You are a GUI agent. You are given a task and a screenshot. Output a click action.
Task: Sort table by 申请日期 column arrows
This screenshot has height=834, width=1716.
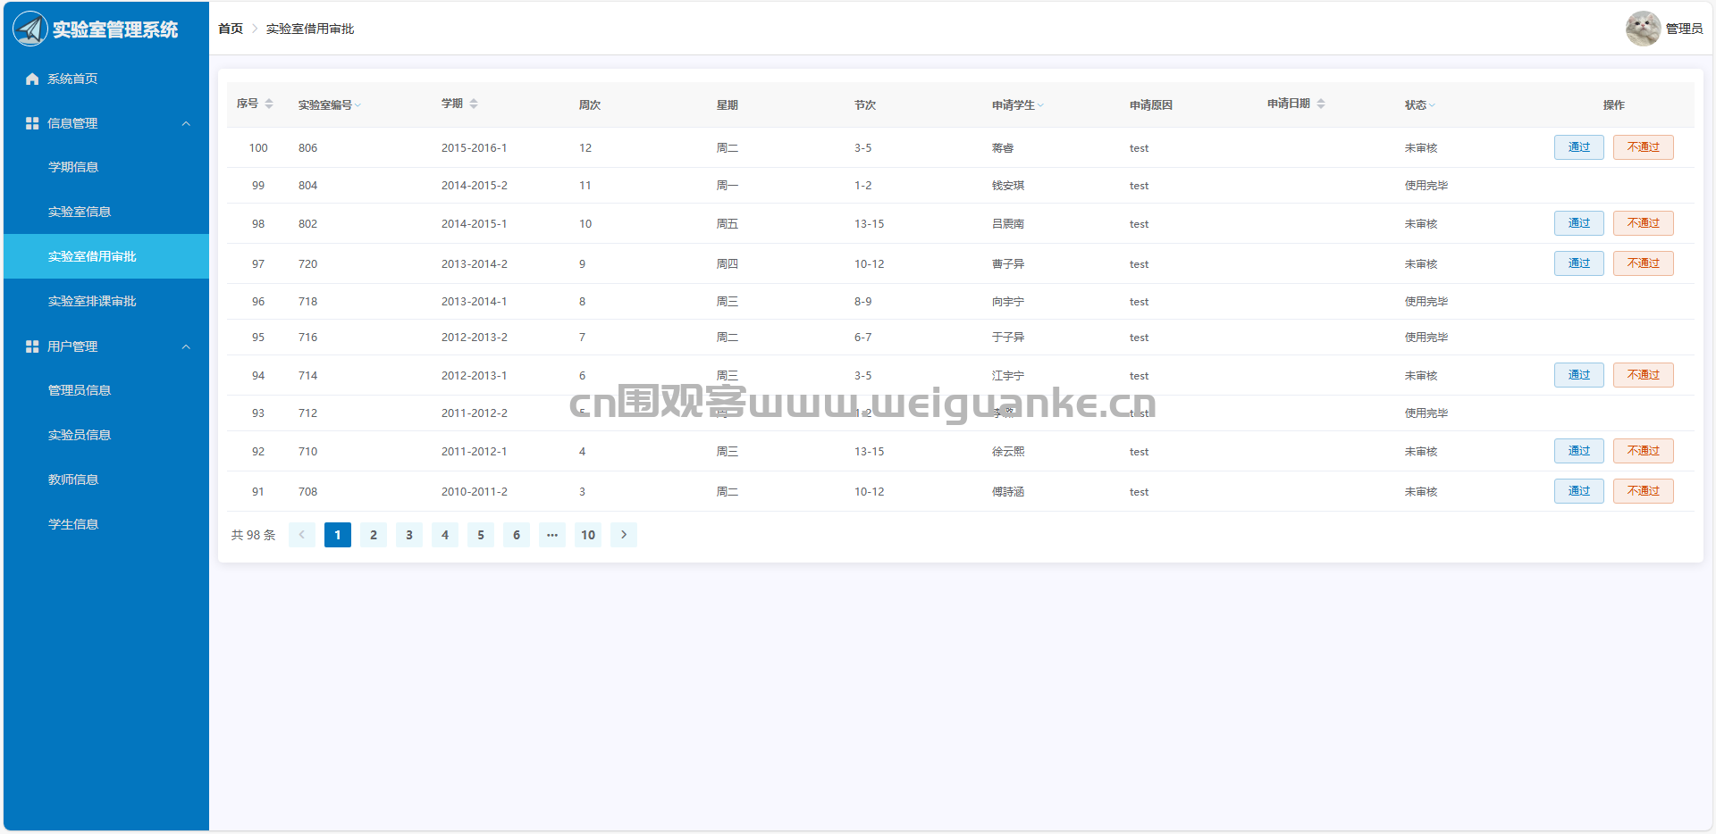(x=1321, y=104)
